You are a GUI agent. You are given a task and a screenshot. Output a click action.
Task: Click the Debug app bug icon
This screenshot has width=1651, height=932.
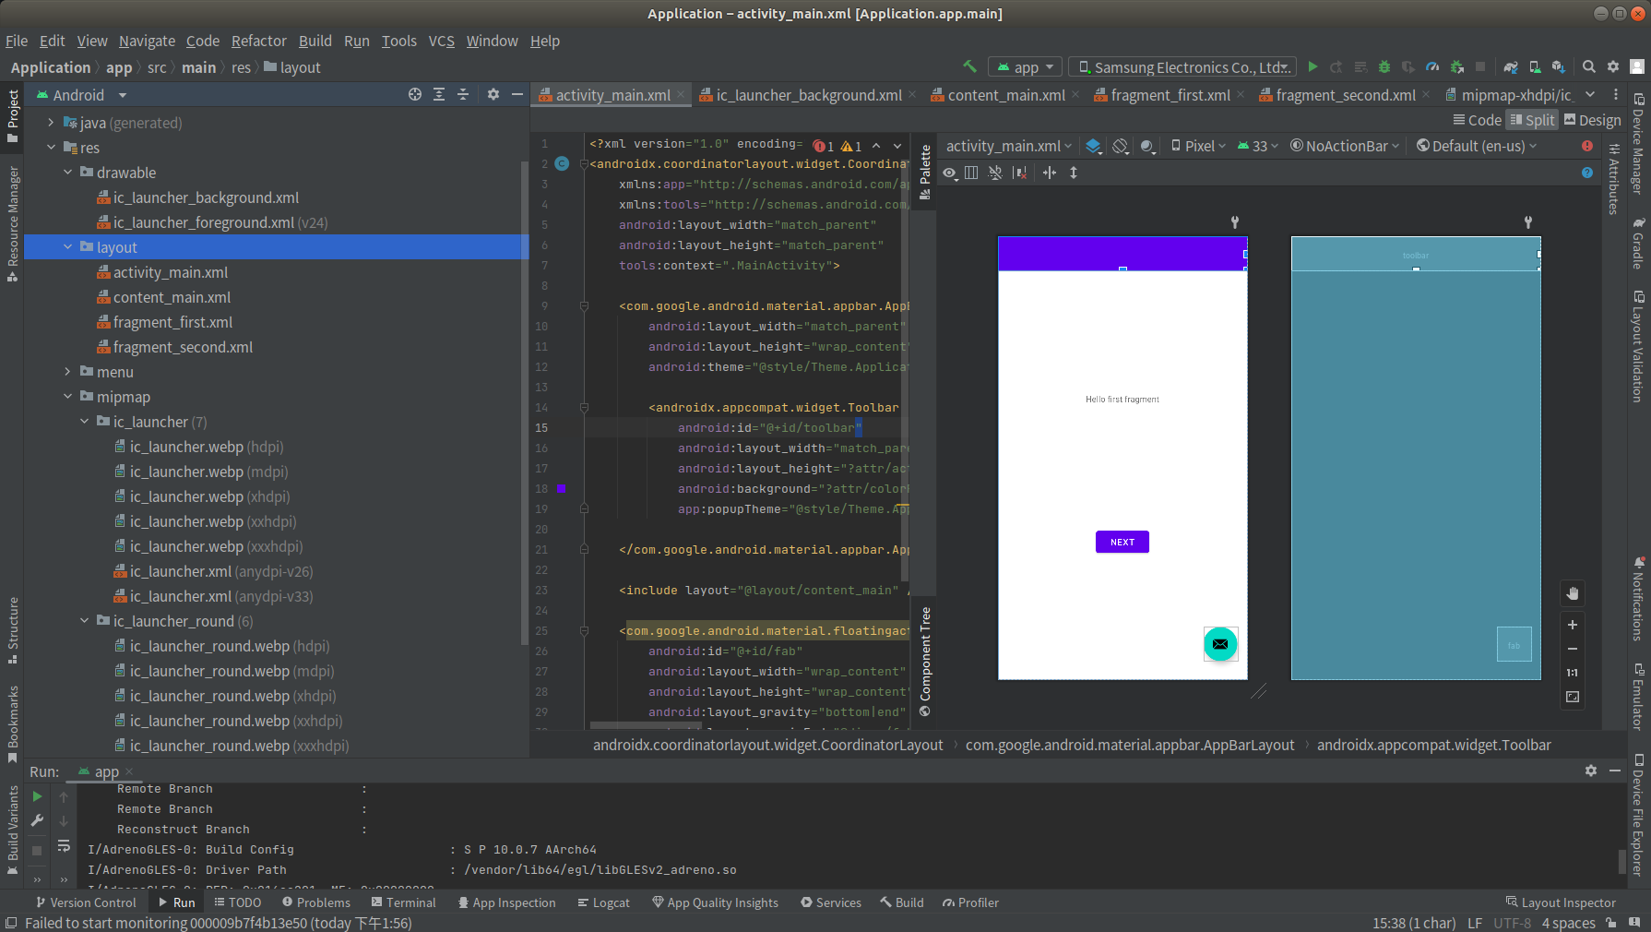tap(1384, 66)
